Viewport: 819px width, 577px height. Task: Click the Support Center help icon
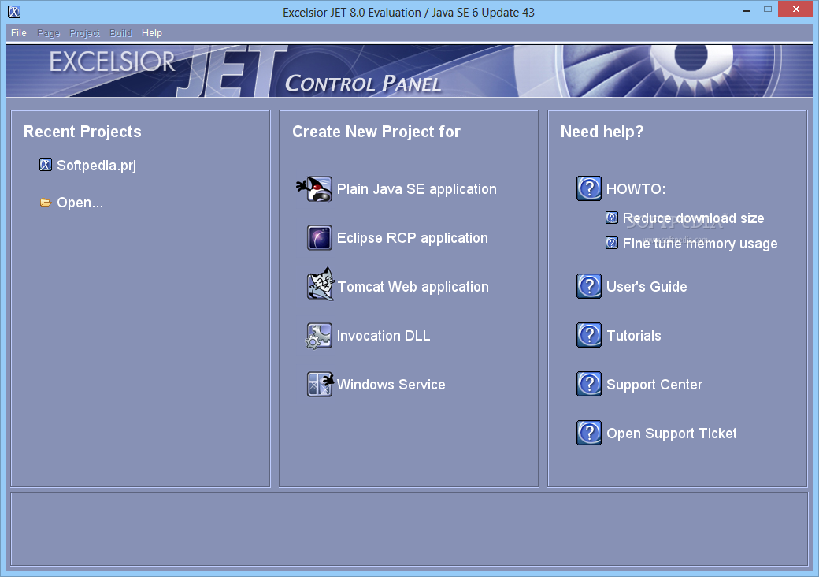click(x=589, y=384)
